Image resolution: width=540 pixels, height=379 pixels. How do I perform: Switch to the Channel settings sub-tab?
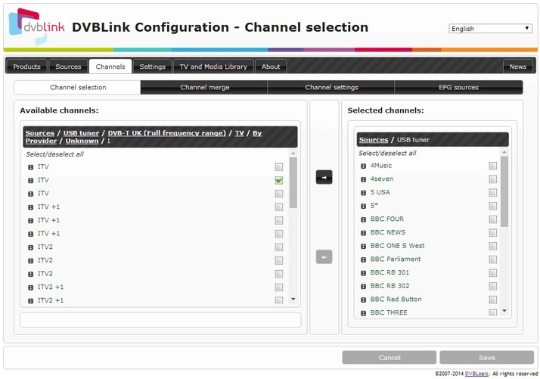(x=331, y=87)
